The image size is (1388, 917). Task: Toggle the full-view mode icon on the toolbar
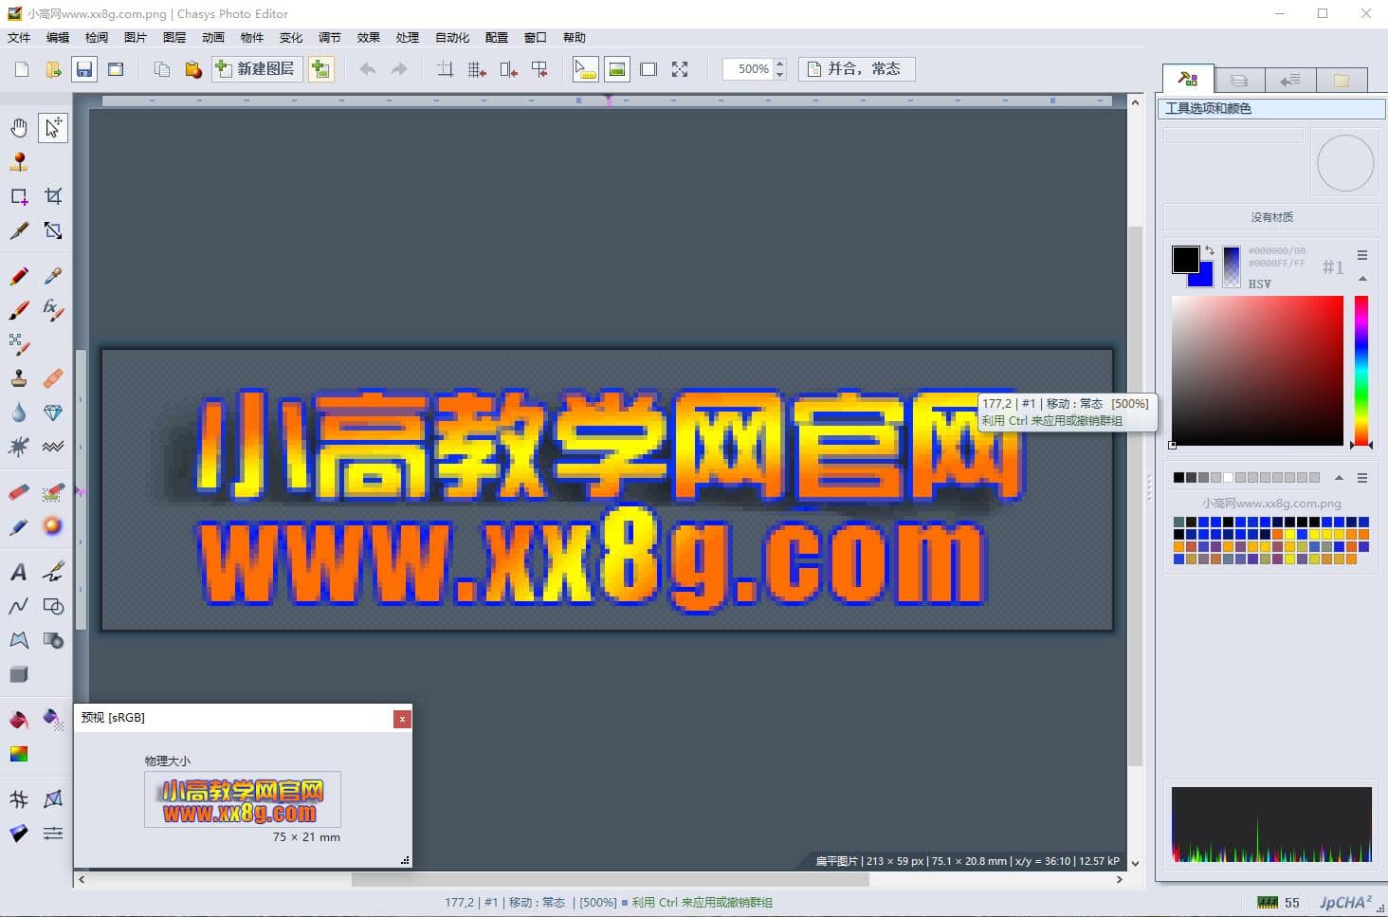[680, 69]
